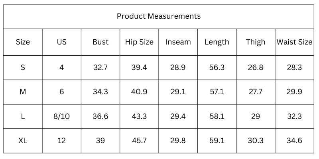Click the 34.6 waist size cell
319x159 pixels.
click(x=294, y=141)
